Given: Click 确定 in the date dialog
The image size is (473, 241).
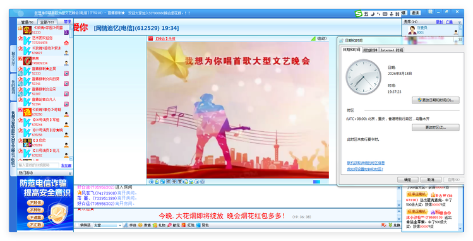Looking at the screenshot, I should pyautogui.click(x=407, y=180).
